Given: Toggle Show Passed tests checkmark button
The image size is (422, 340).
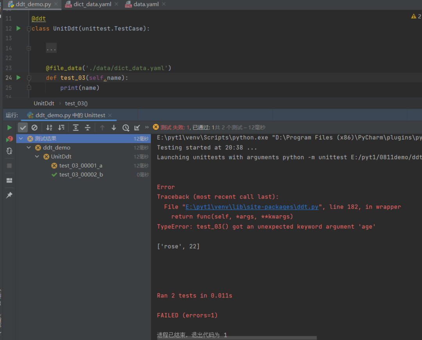Looking at the screenshot, I should point(23,127).
